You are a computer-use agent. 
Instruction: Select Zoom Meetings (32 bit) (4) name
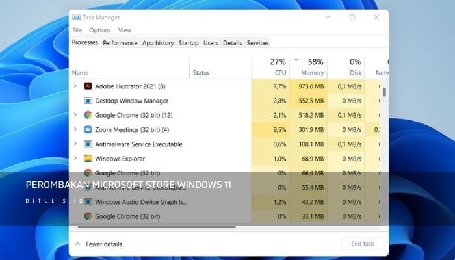(x=132, y=130)
